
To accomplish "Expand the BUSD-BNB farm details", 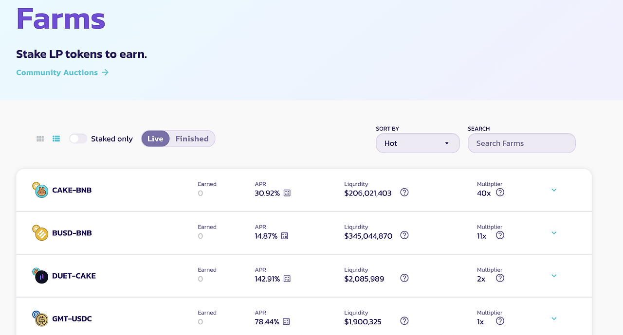I will tap(554, 233).
